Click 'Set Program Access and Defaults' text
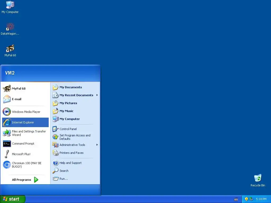 coord(75,137)
